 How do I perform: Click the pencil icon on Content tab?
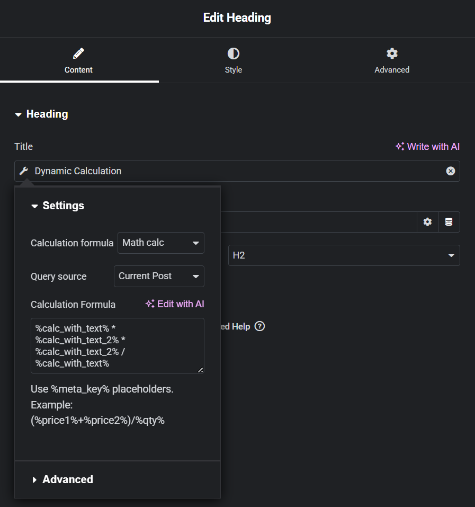[78, 54]
